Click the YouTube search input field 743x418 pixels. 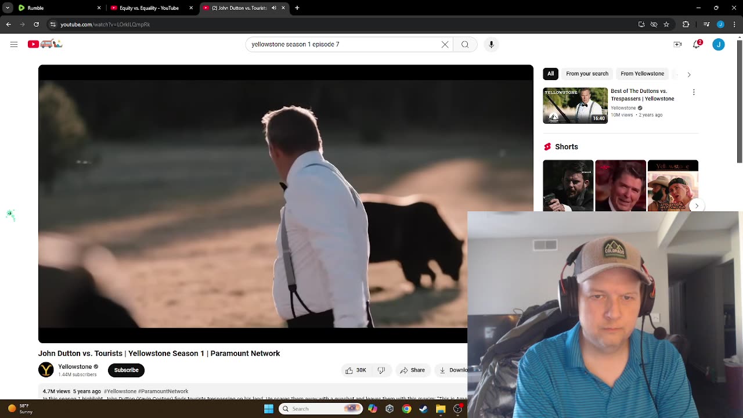click(x=342, y=44)
